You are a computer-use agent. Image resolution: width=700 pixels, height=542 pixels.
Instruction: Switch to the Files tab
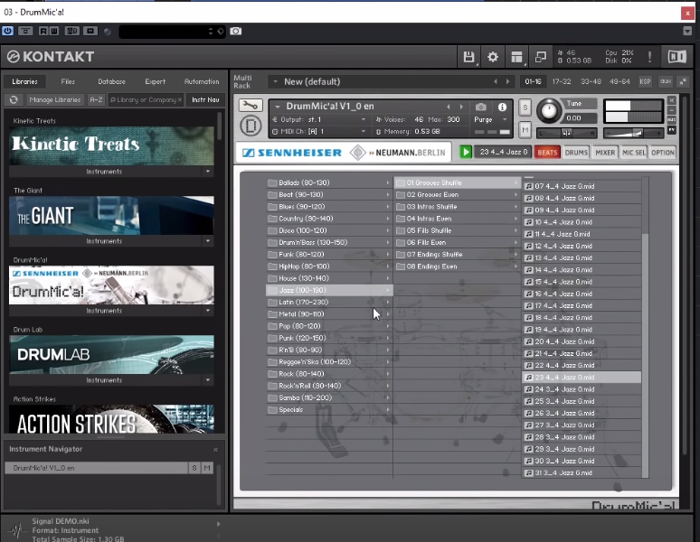(x=68, y=81)
